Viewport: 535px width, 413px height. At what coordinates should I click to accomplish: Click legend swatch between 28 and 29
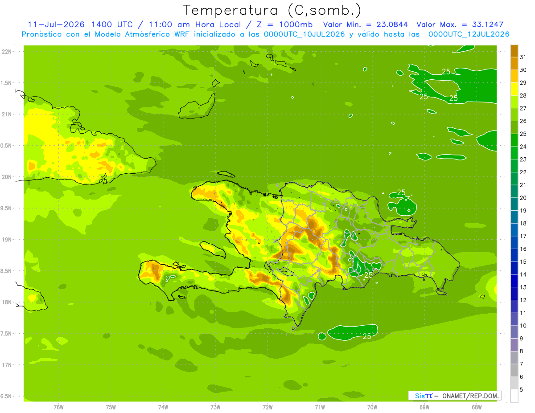[x=514, y=89]
